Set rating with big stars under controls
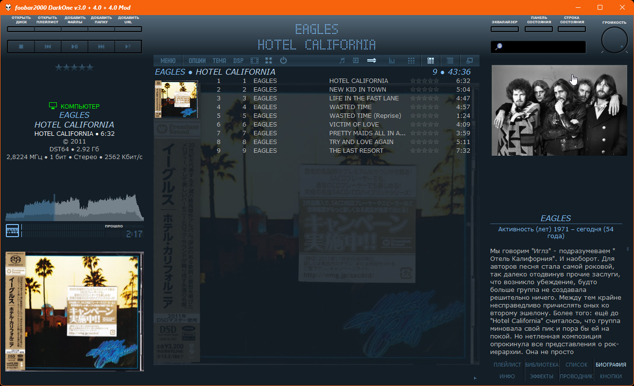Image resolution: width=634 pixels, height=386 pixels. pos(74,67)
